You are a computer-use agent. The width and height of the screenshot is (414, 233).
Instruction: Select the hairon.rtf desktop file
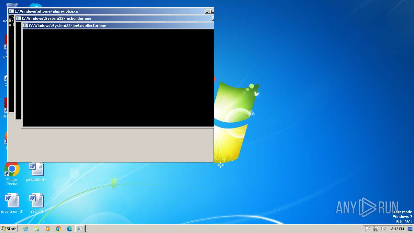[36, 204]
